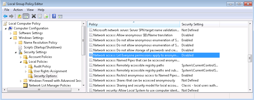
Task: Click the Forward arrow toolbar icon
Action: (11, 16)
